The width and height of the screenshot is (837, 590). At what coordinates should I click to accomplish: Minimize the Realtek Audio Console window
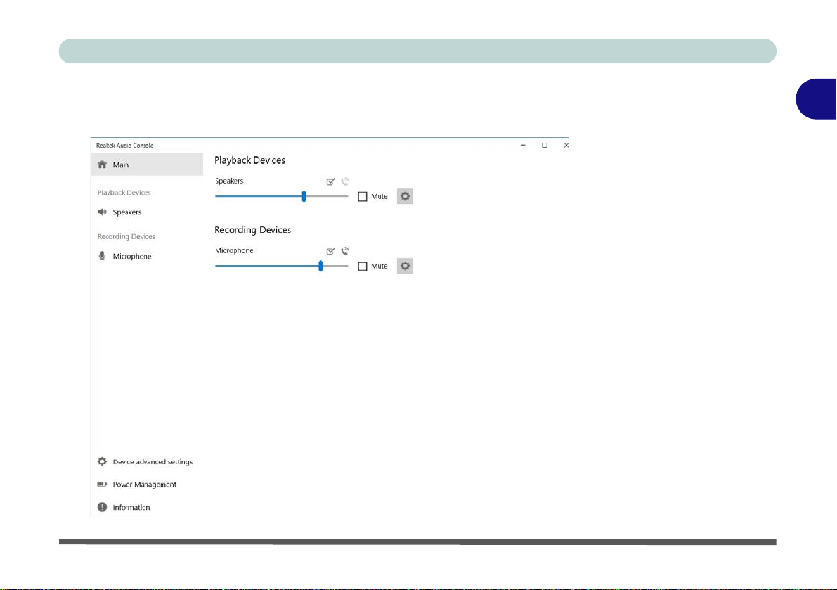[523, 146]
